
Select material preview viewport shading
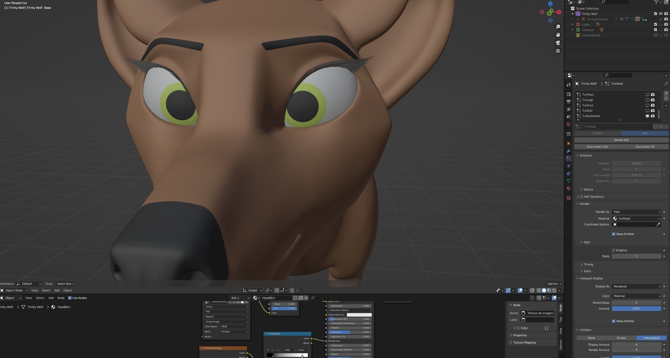click(x=549, y=290)
